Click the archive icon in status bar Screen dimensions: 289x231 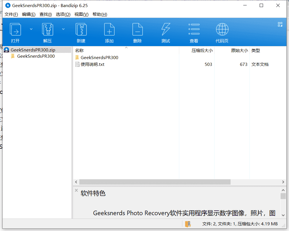click(188, 224)
